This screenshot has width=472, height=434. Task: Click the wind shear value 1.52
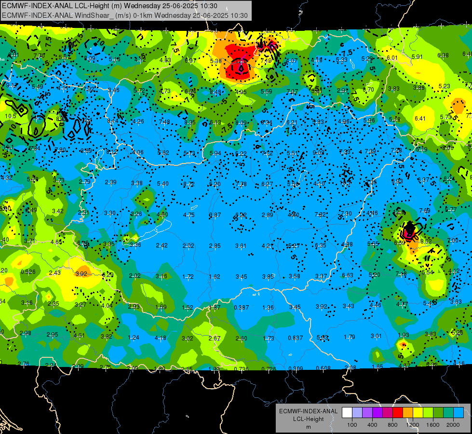[x=188, y=308]
